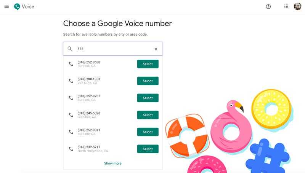Select the number (818) 252-9630

click(148, 64)
